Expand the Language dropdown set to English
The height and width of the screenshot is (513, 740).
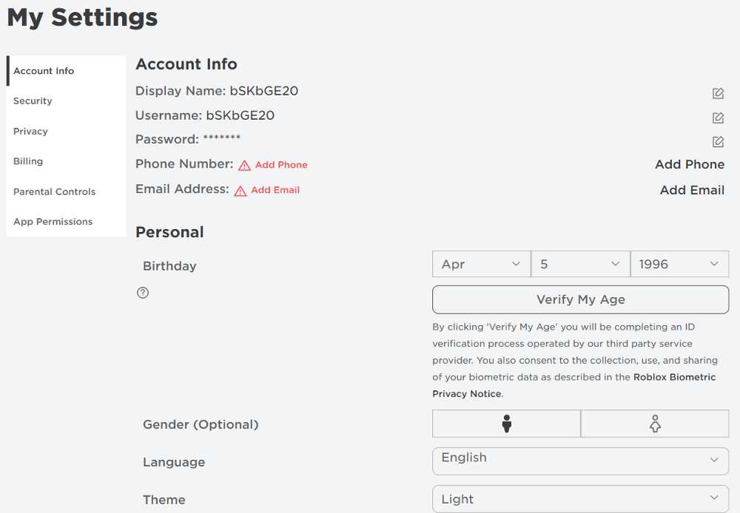tap(580, 461)
